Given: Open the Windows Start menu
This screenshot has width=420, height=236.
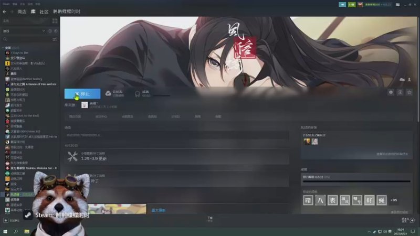Looking at the screenshot, I should coord(5,231).
